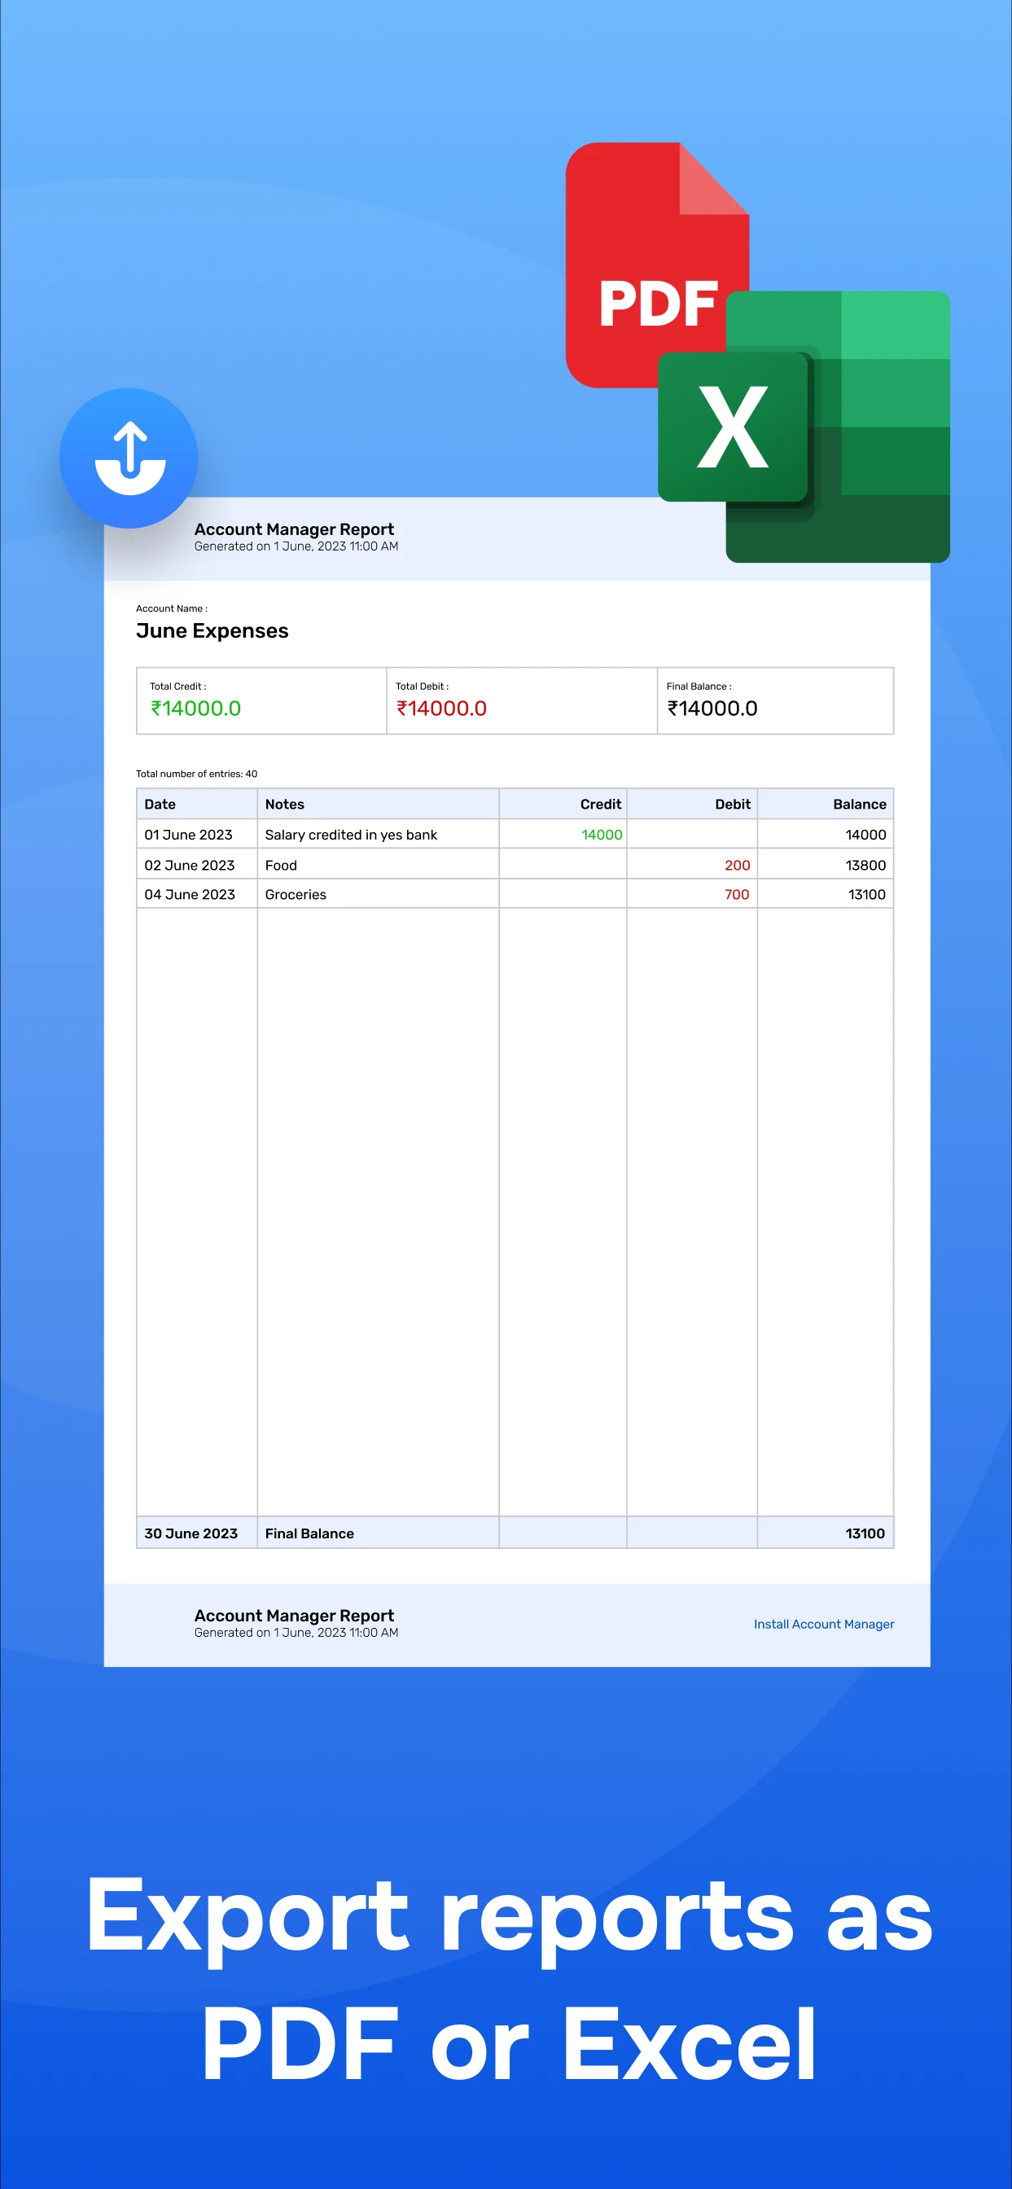Image resolution: width=1012 pixels, height=2189 pixels.
Task: Click the header Generated on 1 June, 2023 text
Action: tap(296, 546)
